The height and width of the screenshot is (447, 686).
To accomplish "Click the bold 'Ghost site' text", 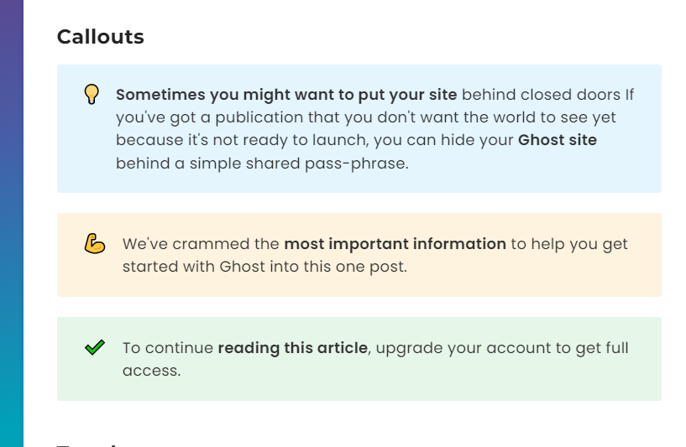I will 558,140.
